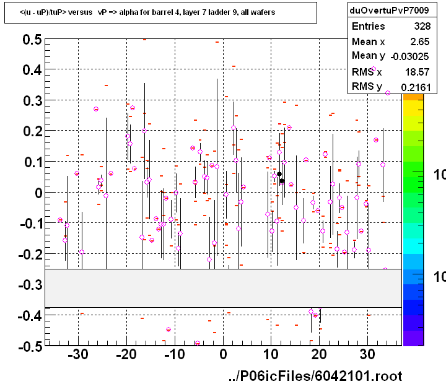
Task: Click y-axis label 0.4
Action: tap(32, 70)
